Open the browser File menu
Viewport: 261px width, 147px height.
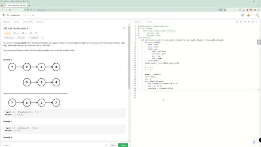tap(2, 1)
